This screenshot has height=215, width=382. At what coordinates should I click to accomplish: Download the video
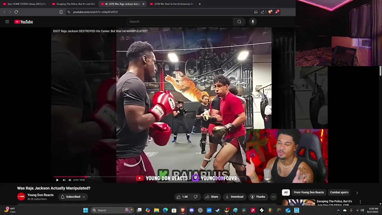(234, 197)
